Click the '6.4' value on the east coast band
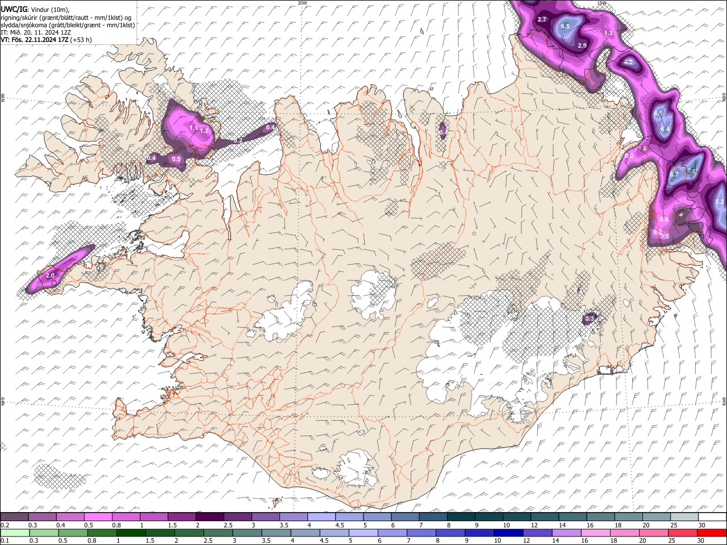 coord(666,129)
